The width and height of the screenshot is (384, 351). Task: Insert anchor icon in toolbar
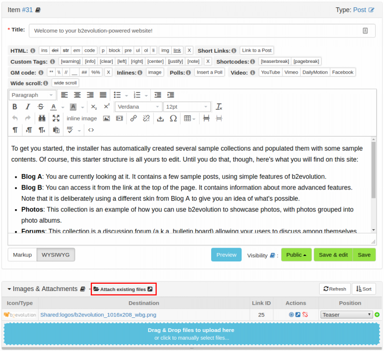(x=161, y=118)
